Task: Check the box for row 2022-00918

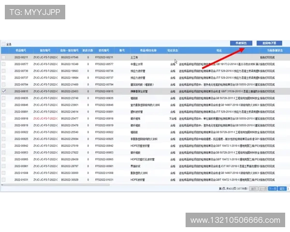Action: tap(3, 118)
